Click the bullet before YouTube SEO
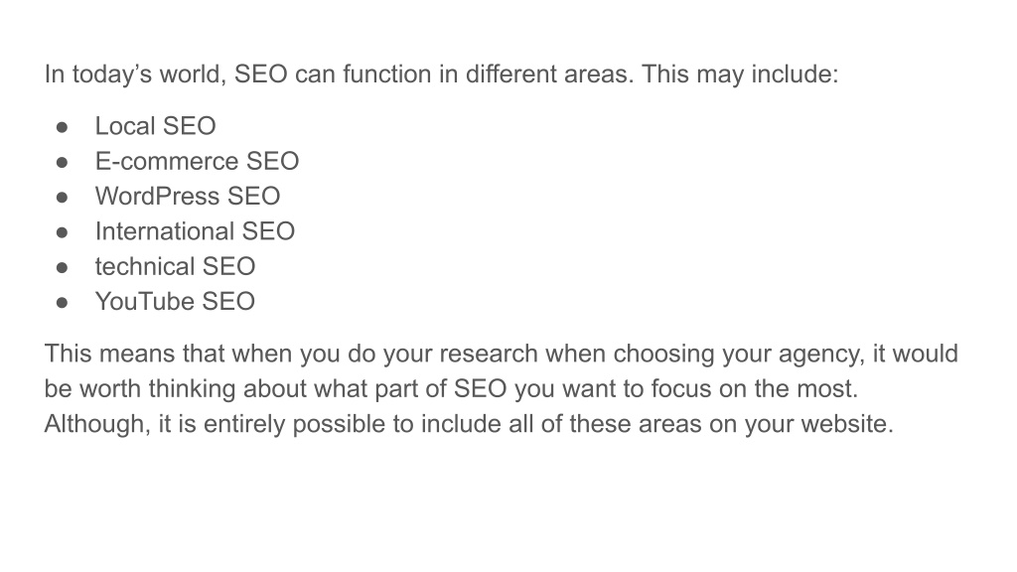1017x572 pixels. pos(63,302)
